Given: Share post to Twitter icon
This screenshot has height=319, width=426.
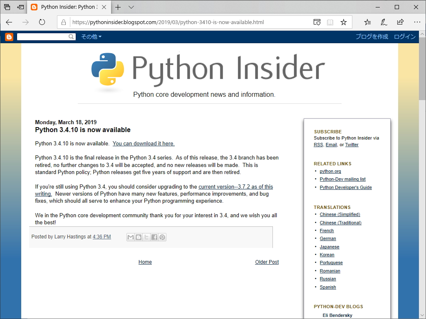Looking at the screenshot, I should pos(146,237).
